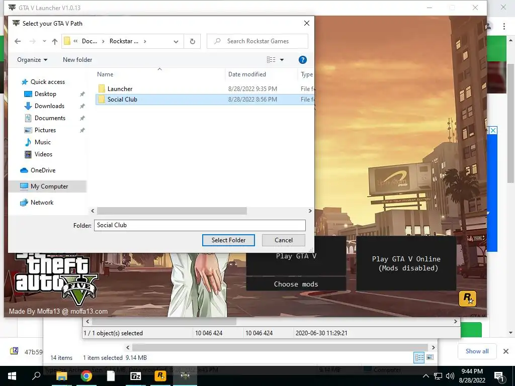
Task: Sort by Date modified column
Action: [247, 74]
